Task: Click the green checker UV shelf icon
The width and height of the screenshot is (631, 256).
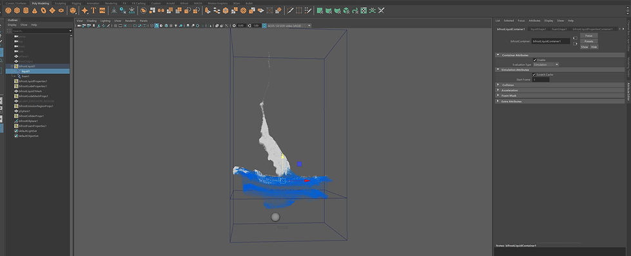Action: click(364, 10)
